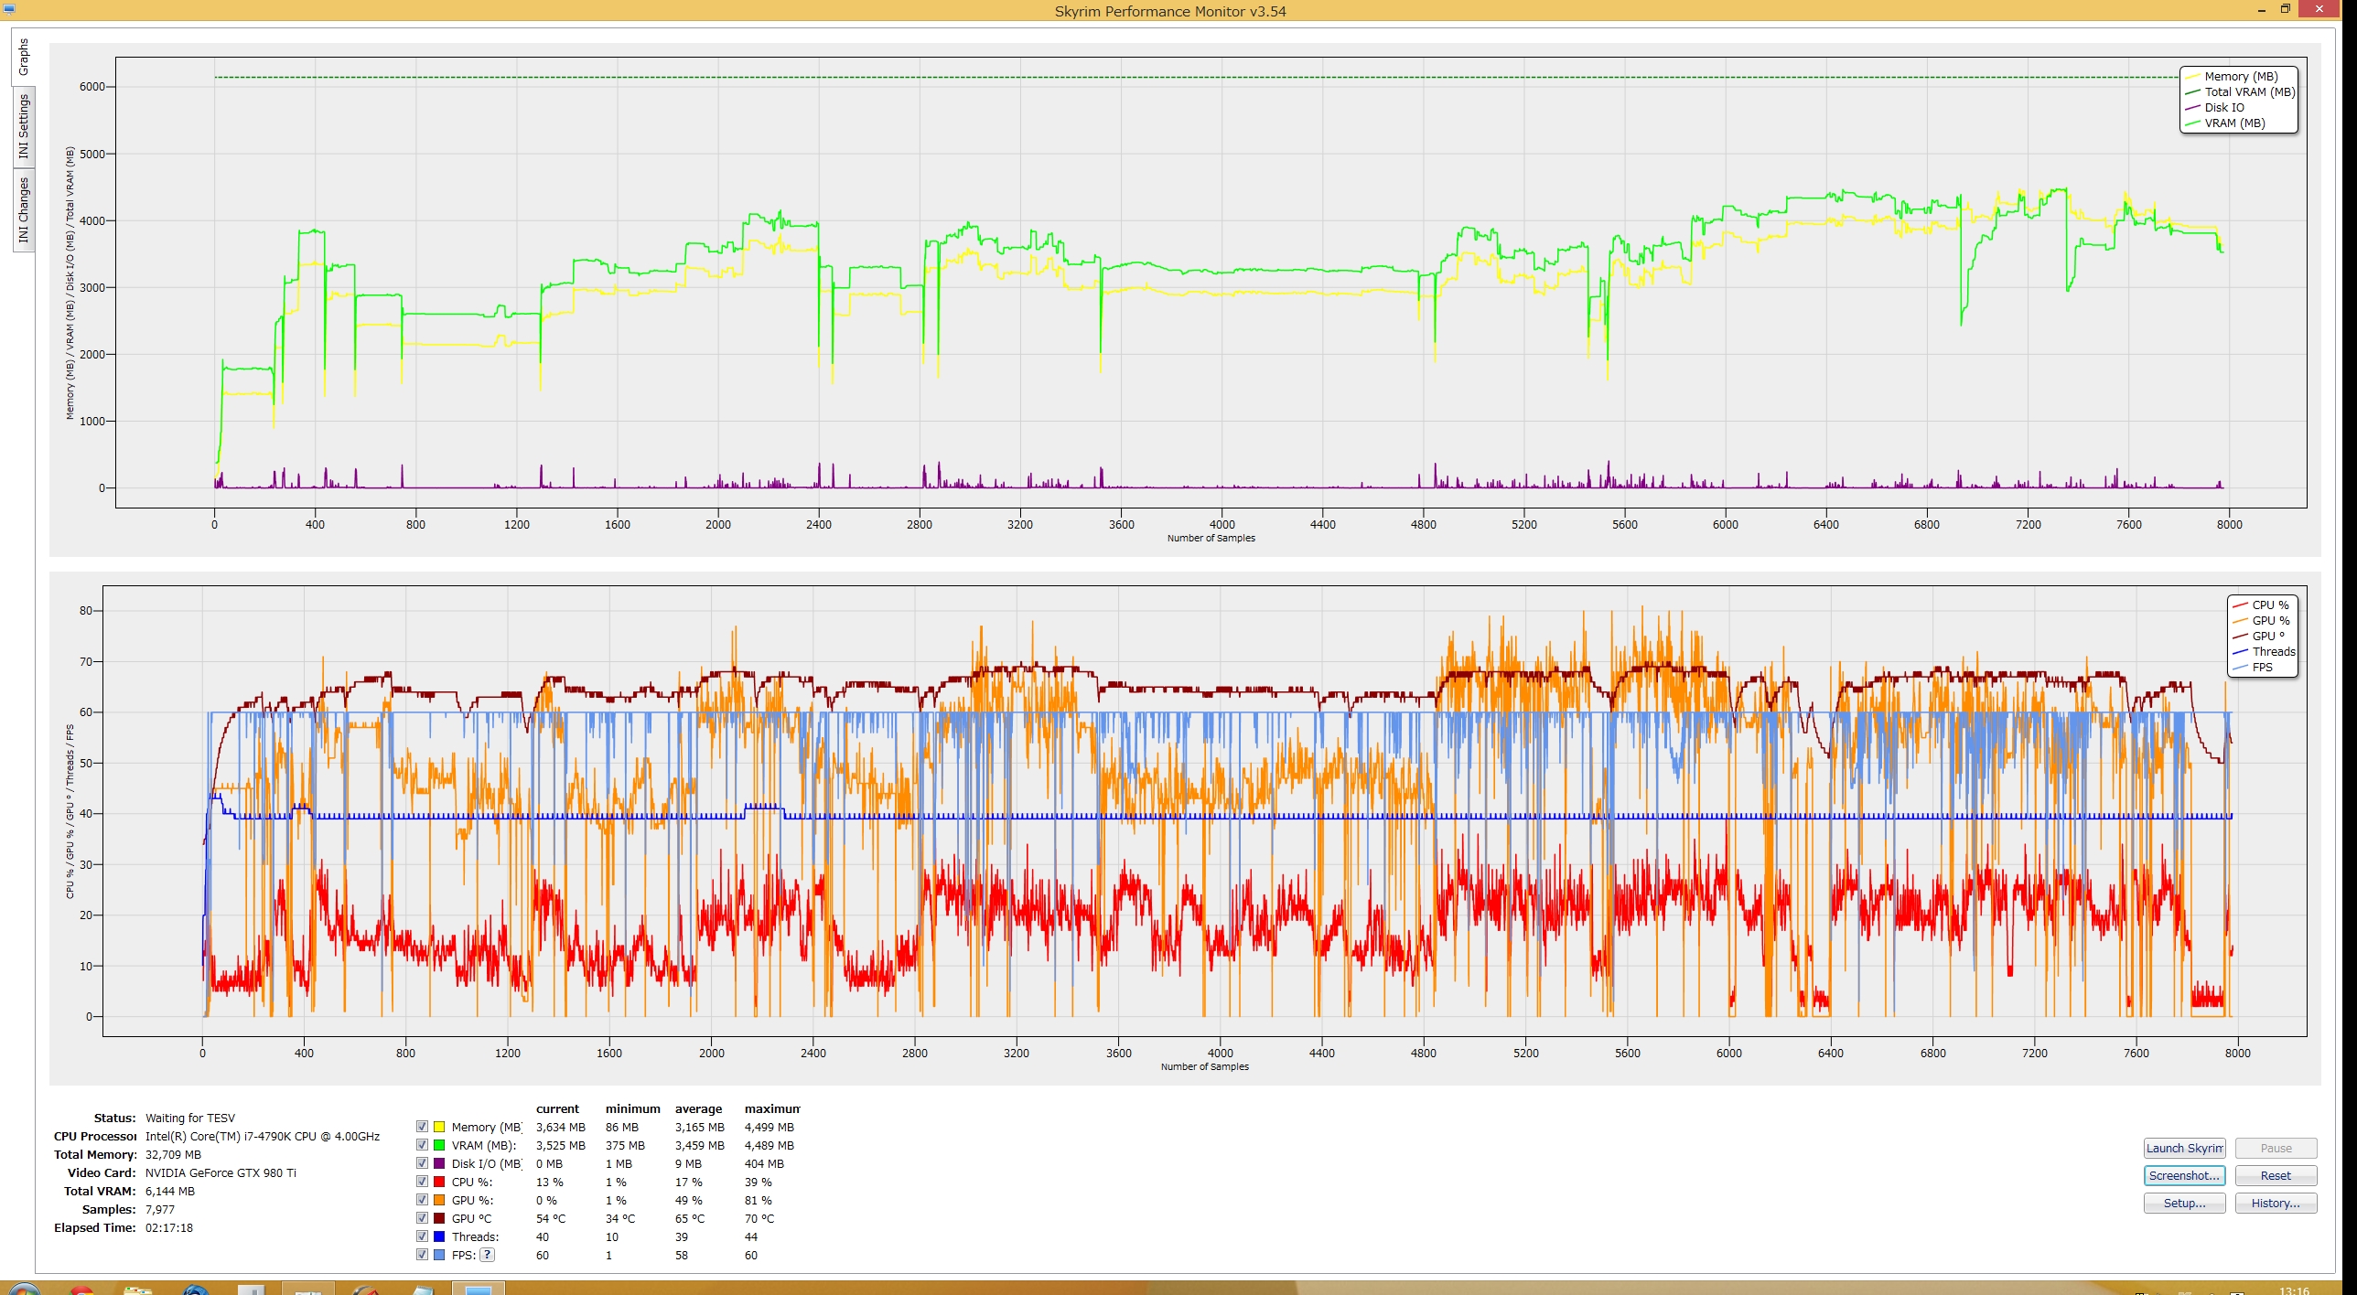Click the blue Threads color swatch
Screen dimensions: 2357x1295
click(x=439, y=1236)
